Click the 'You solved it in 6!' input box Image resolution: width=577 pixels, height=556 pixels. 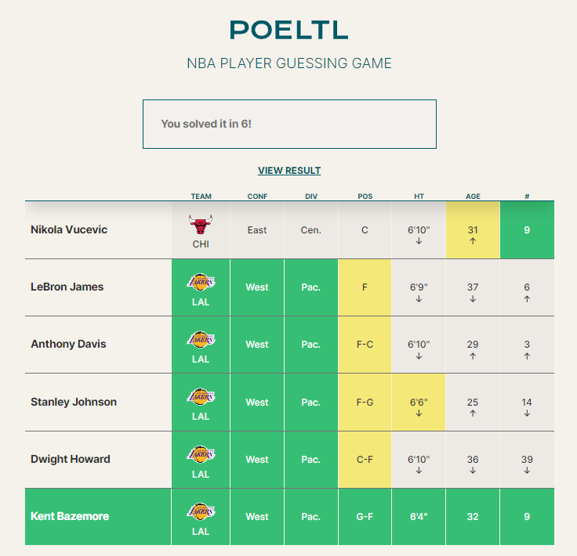click(x=289, y=124)
